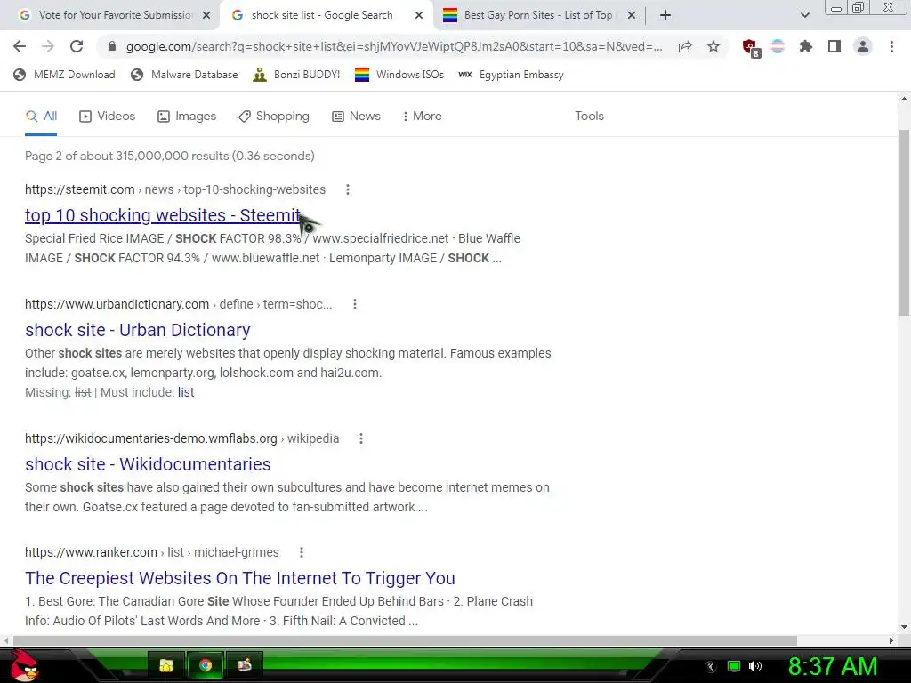Screen dimensions: 911x683
Task: Close the 'Best Gay Porn Sites' tab
Action: 632,16
